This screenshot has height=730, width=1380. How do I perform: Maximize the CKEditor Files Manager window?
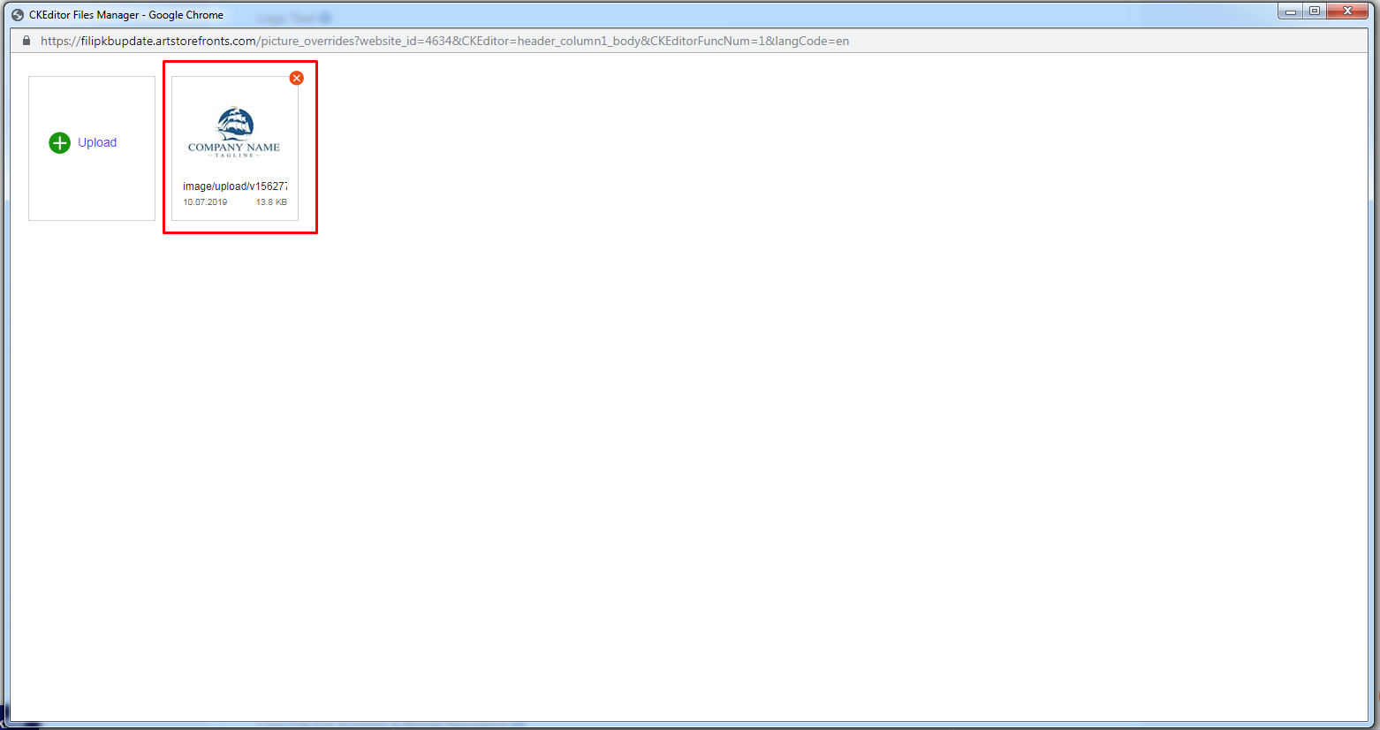tap(1315, 11)
